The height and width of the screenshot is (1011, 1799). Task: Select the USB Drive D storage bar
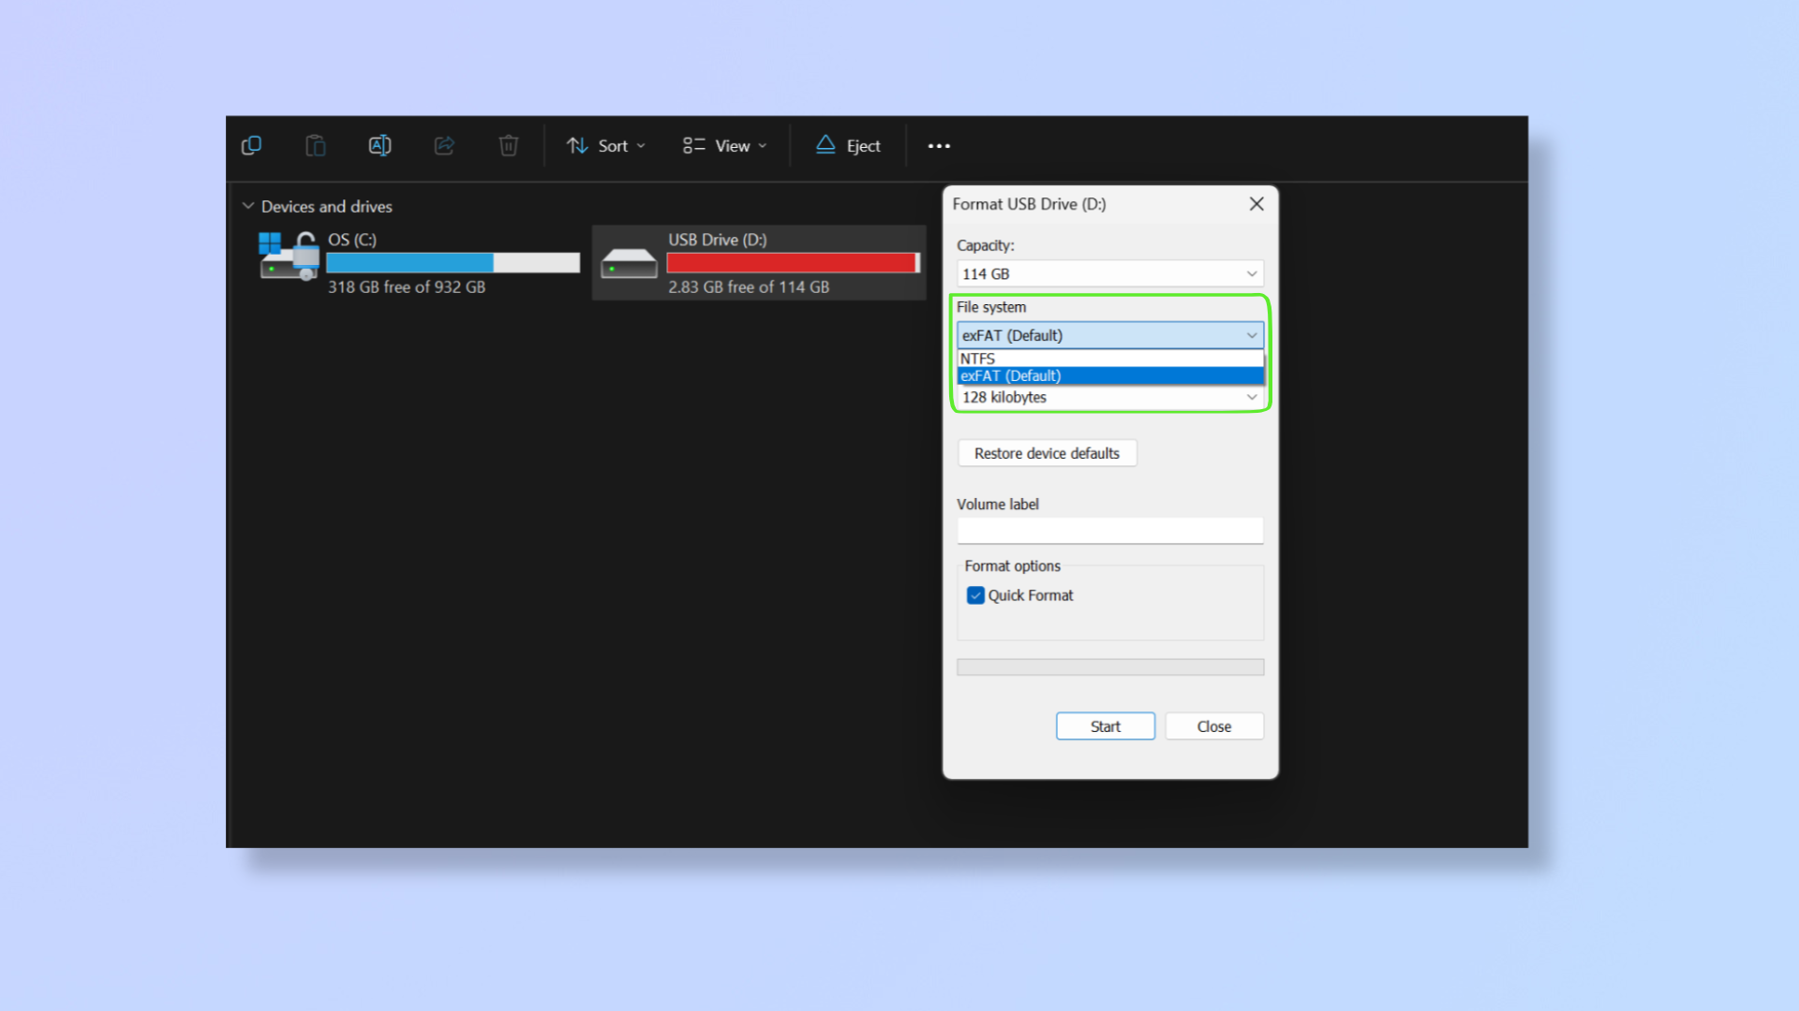pyautogui.click(x=791, y=263)
